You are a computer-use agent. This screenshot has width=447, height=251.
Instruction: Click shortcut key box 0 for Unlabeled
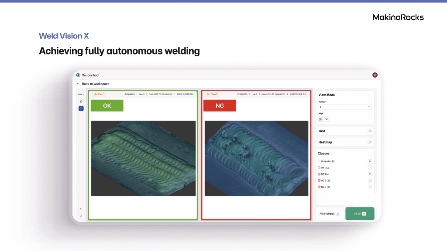(370, 162)
